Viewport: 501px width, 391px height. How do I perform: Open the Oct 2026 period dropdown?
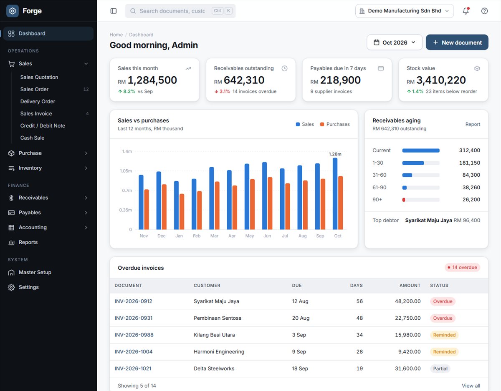pos(395,43)
